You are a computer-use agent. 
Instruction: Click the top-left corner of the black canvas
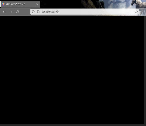(1, 17)
